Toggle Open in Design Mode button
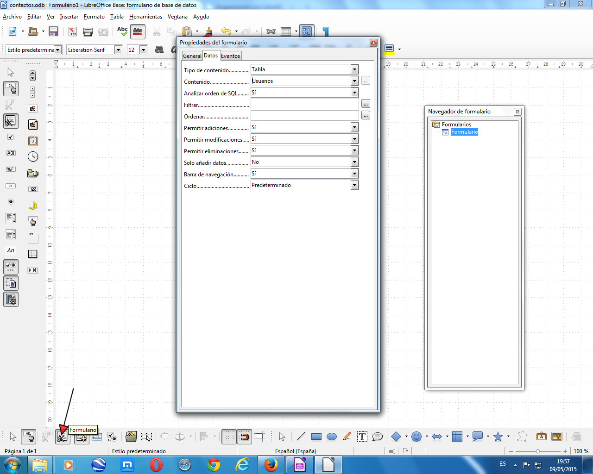 (x=131, y=437)
